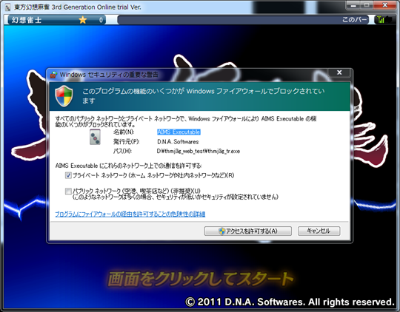Maximize the game window
The height and width of the screenshot is (312, 400).
pos(367,5)
